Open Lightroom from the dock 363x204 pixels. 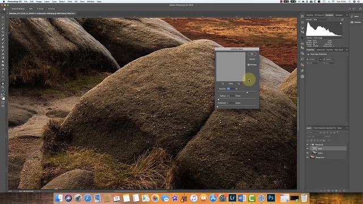(232, 198)
